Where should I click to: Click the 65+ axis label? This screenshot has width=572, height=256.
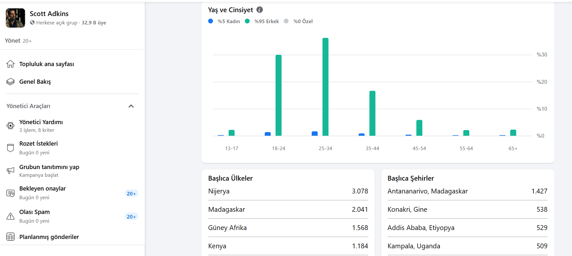coord(513,149)
